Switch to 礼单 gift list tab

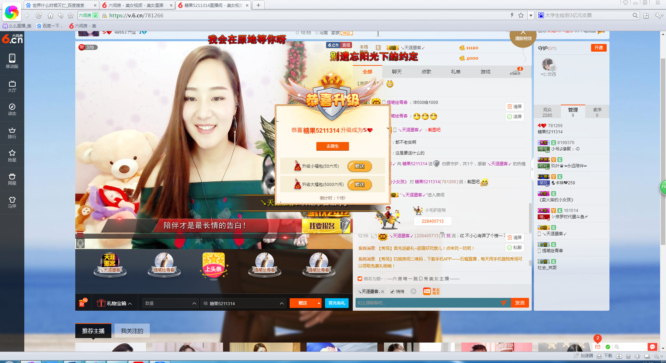(456, 72)
